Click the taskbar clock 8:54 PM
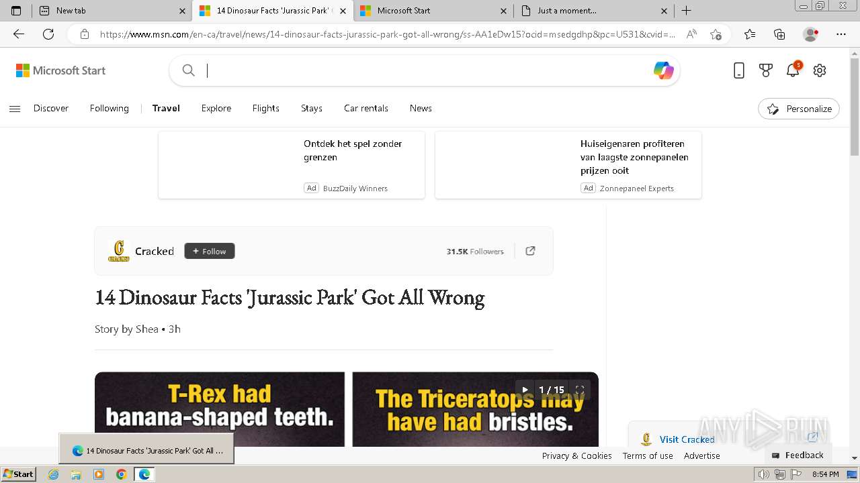Screen dimensions: 860x483 pos(825,474)
